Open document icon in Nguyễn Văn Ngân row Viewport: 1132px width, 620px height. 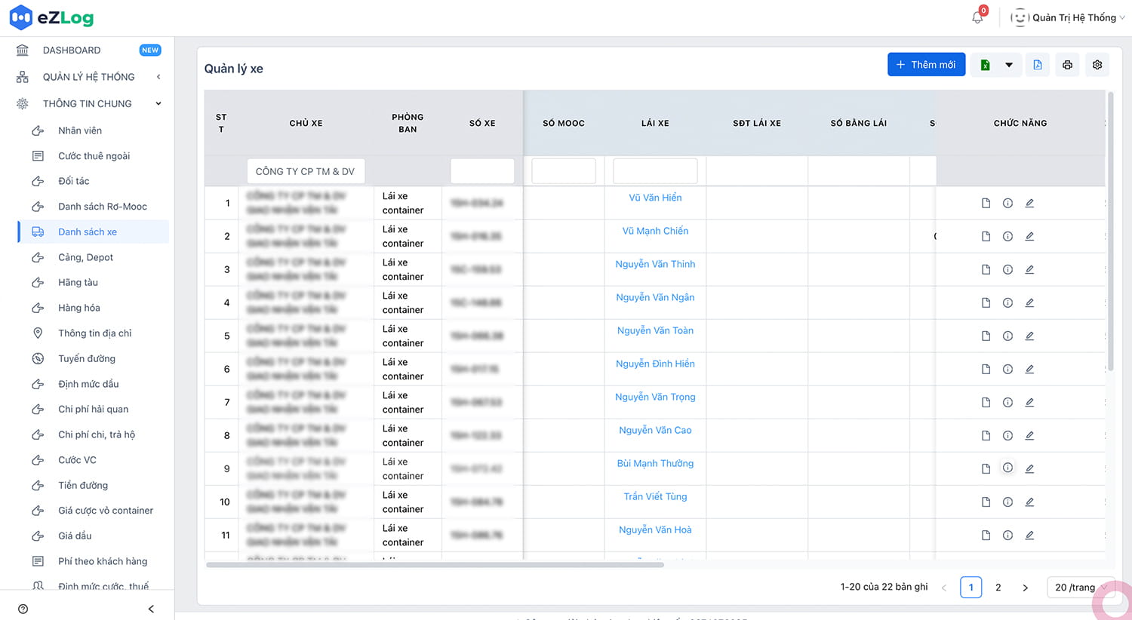click(x=986, y=302)
